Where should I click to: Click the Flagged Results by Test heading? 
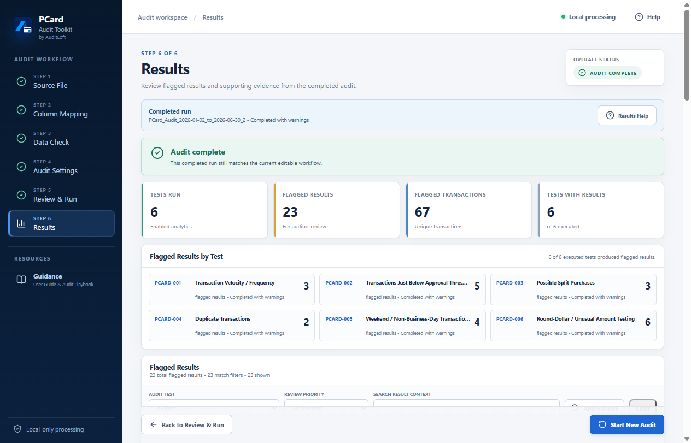(186, 256)
